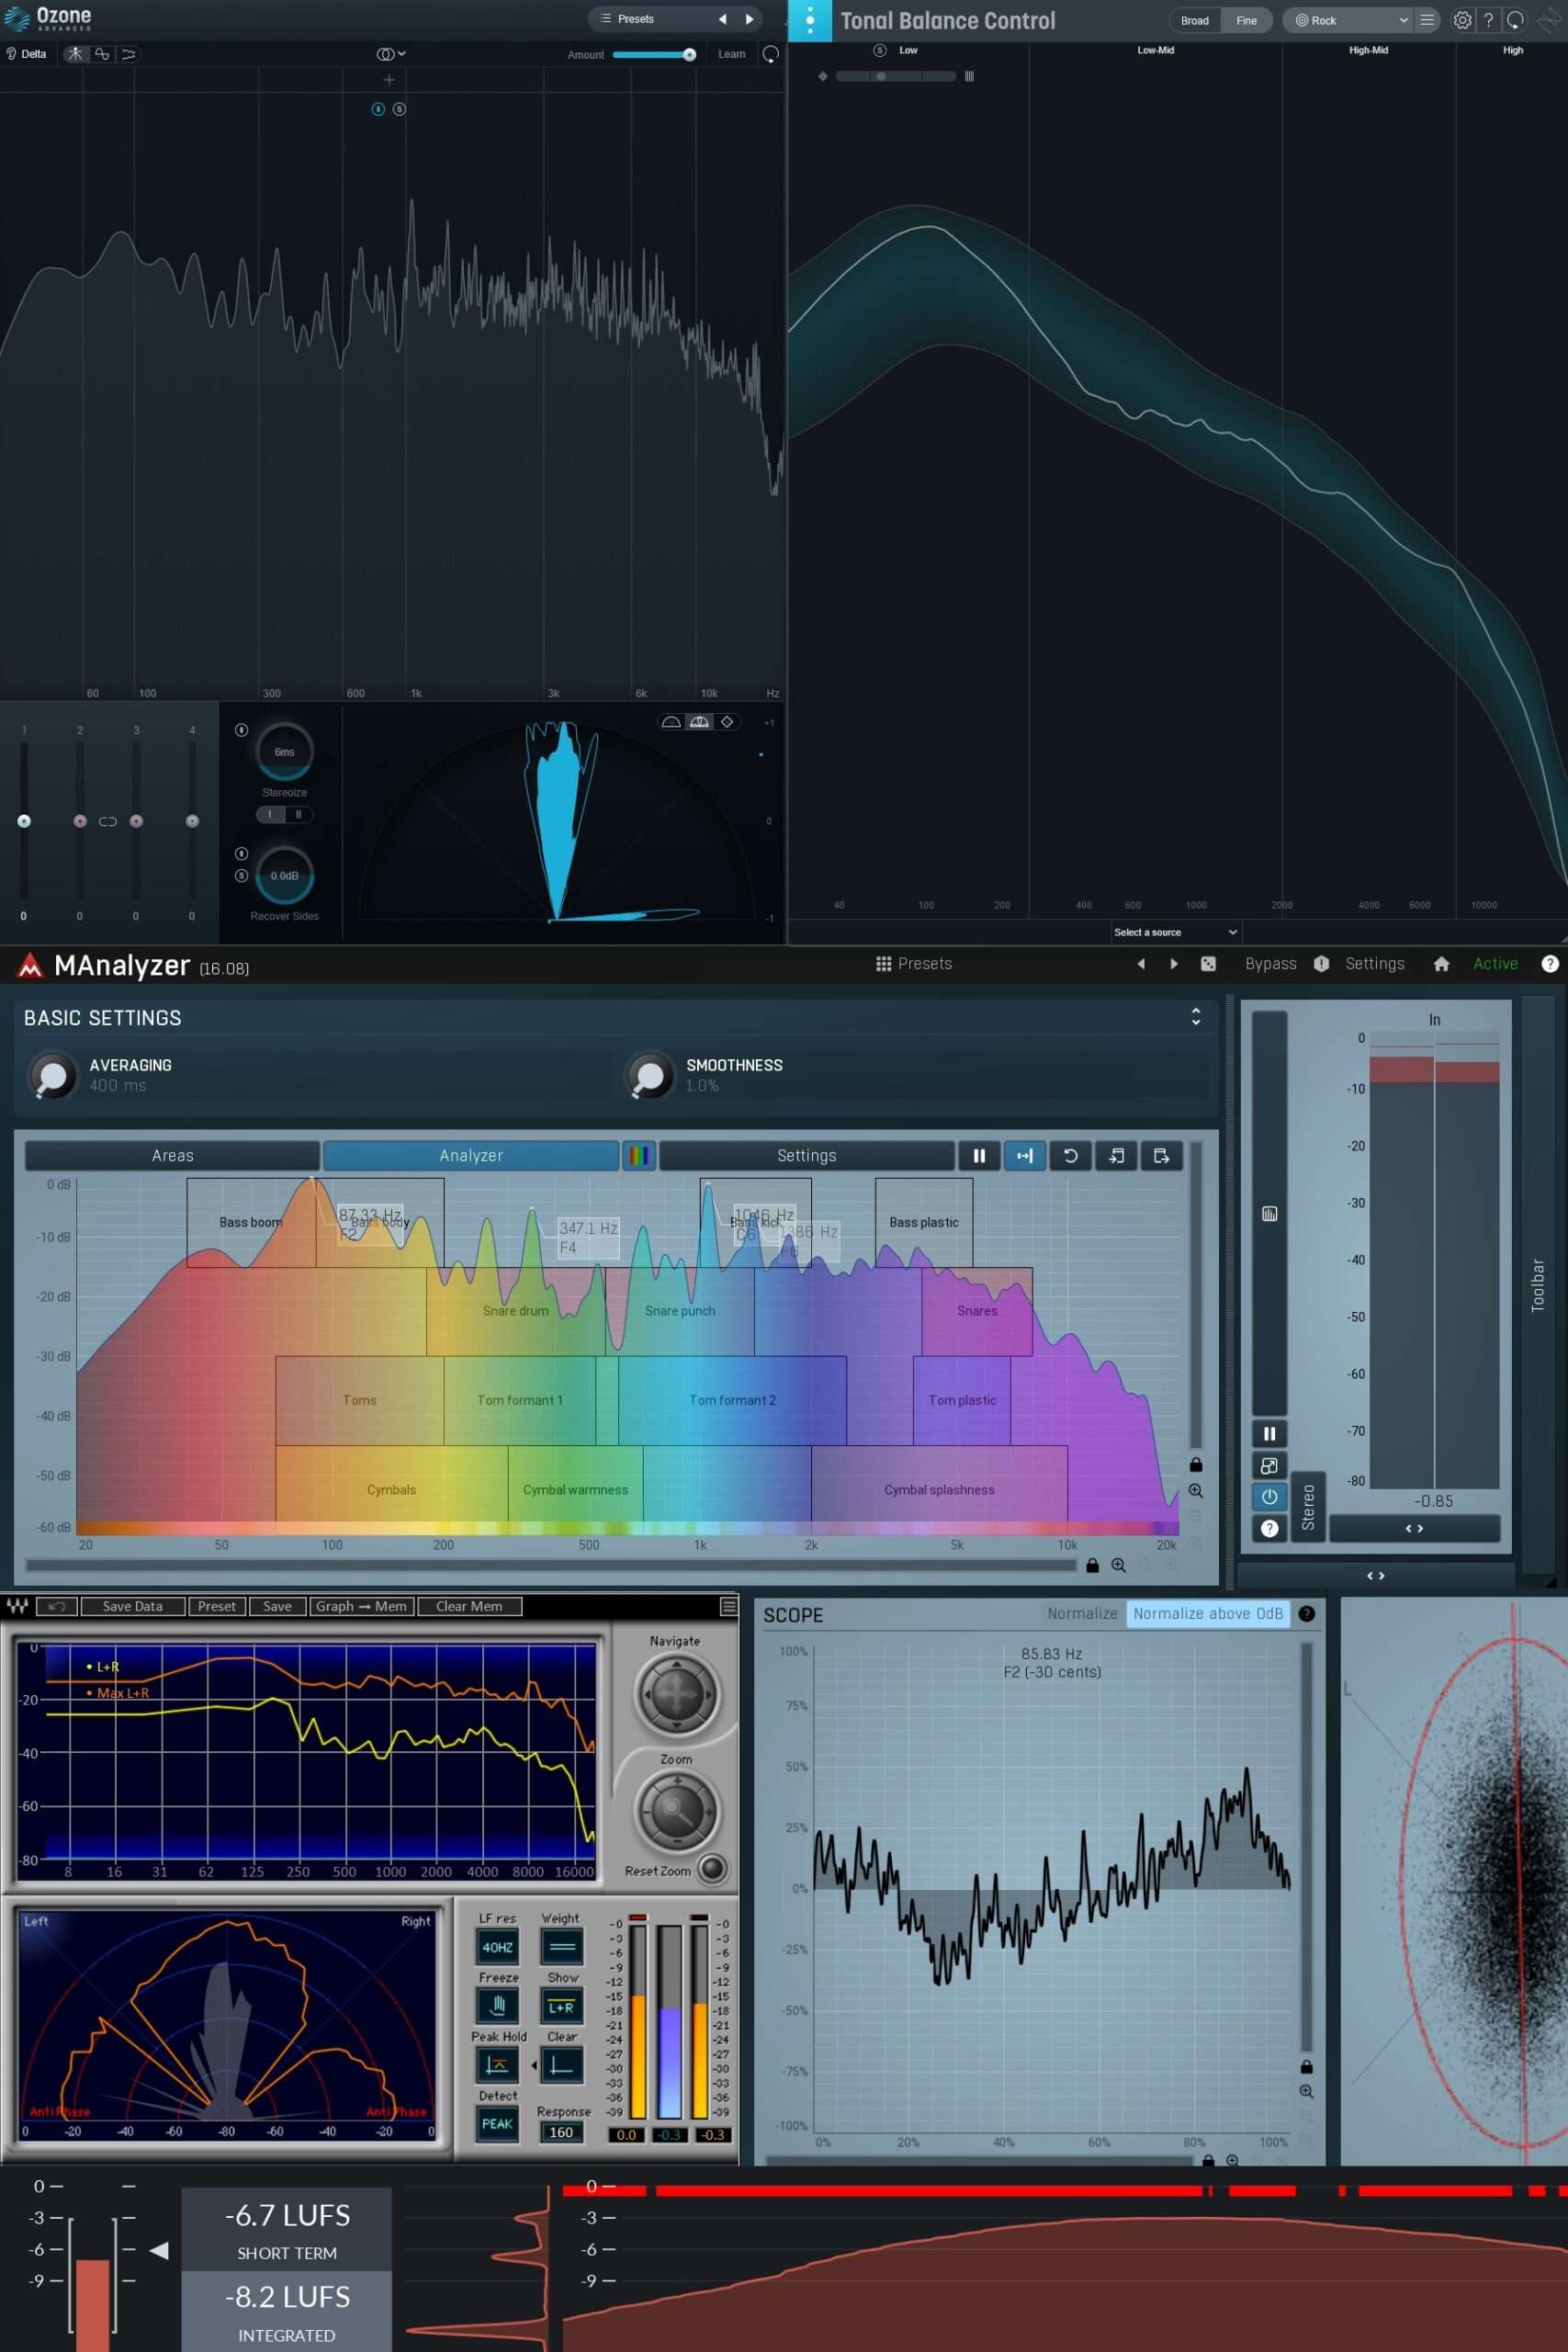This screenshot has height=2352, width=1568.
Task: Toggle Normalize above 0dB in Scope
Action: 1208,1614
